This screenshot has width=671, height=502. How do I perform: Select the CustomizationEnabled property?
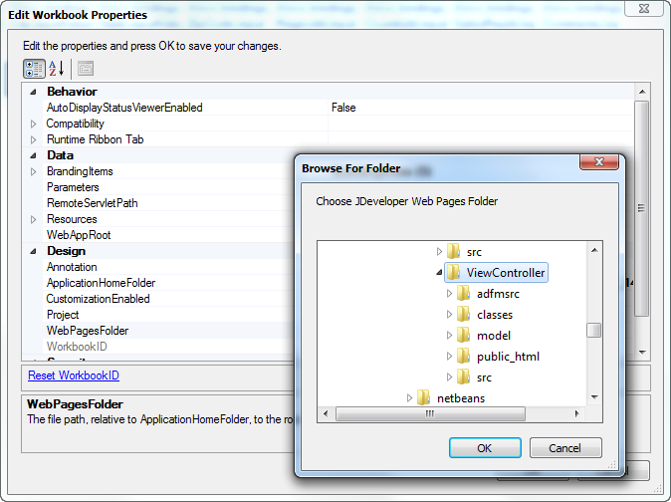click(x=98, y=299)
